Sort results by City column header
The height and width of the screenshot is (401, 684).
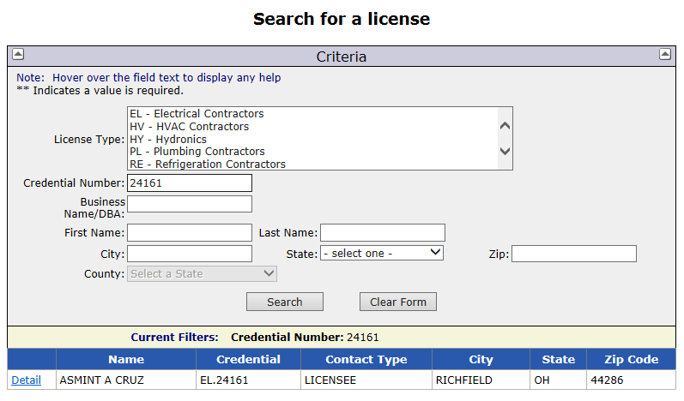coord(481,359)
